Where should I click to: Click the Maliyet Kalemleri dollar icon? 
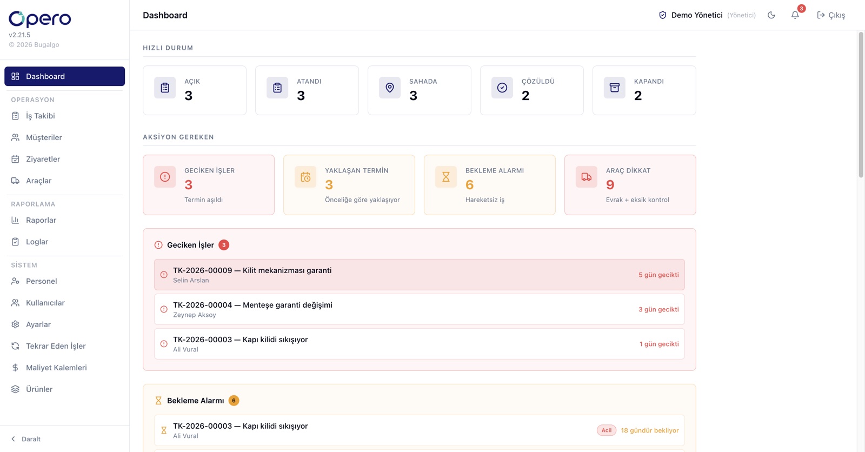point(15,368)
